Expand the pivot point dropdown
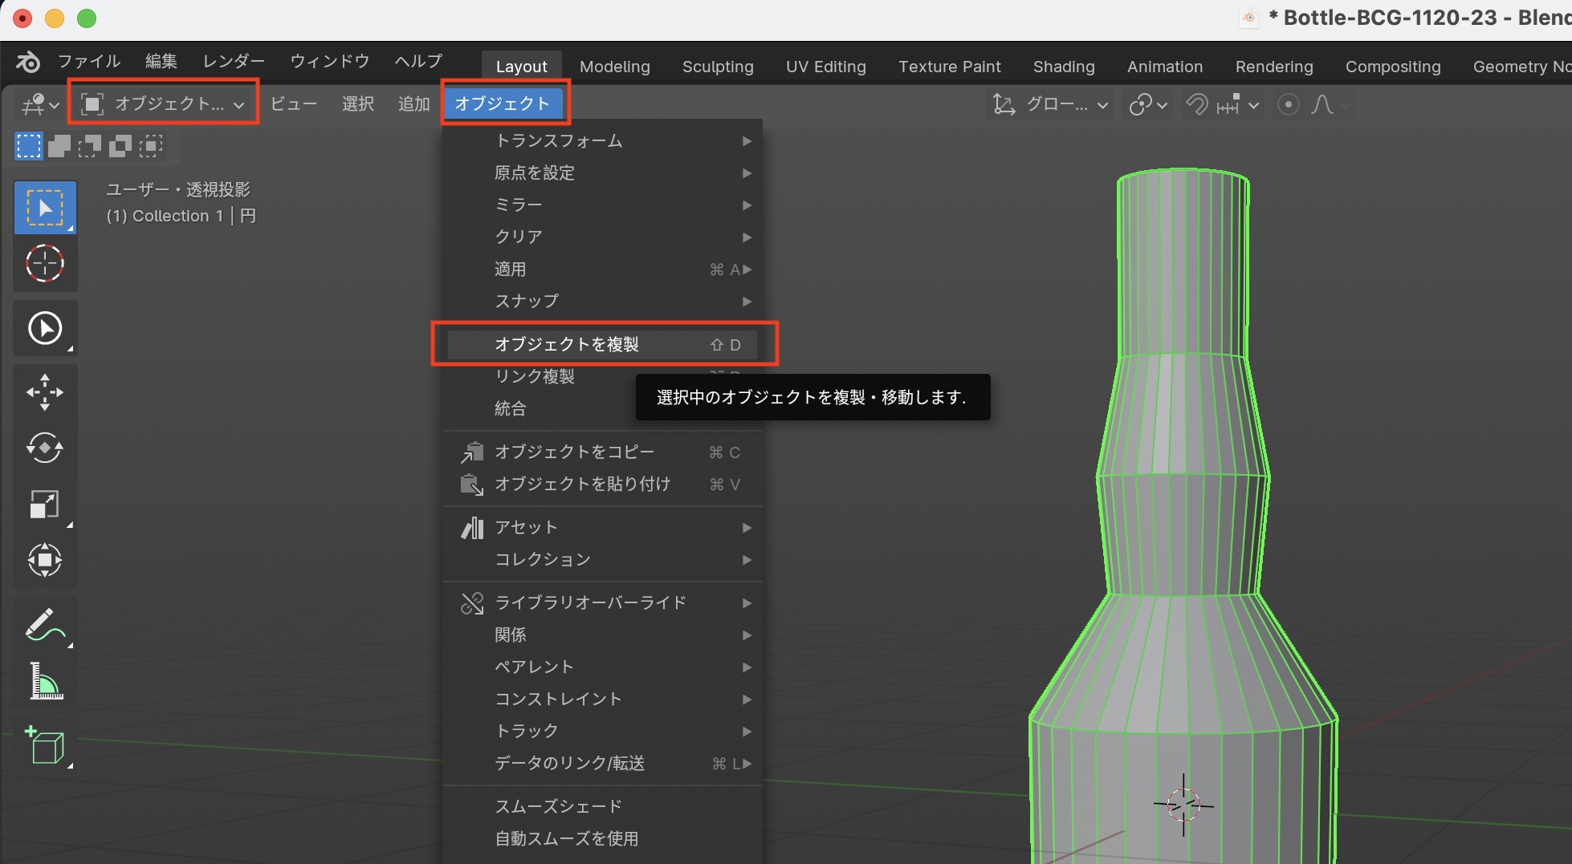This screenshot has height=864, width=1572. (1148, 105)
